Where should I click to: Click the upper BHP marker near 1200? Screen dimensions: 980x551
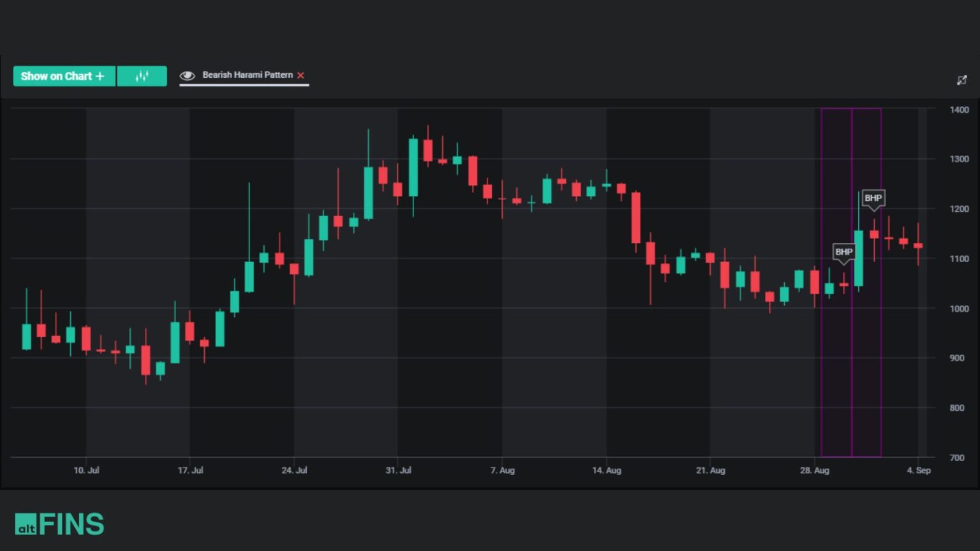(873, 198)
